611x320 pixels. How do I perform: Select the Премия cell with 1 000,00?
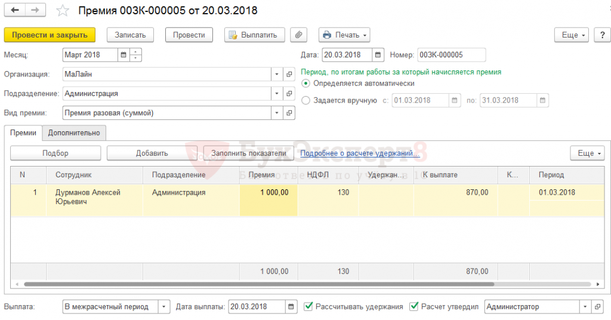coord(269,201)
